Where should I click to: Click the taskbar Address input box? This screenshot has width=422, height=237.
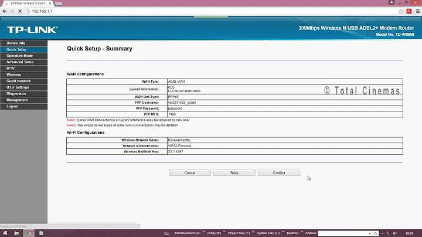(343, 233)
